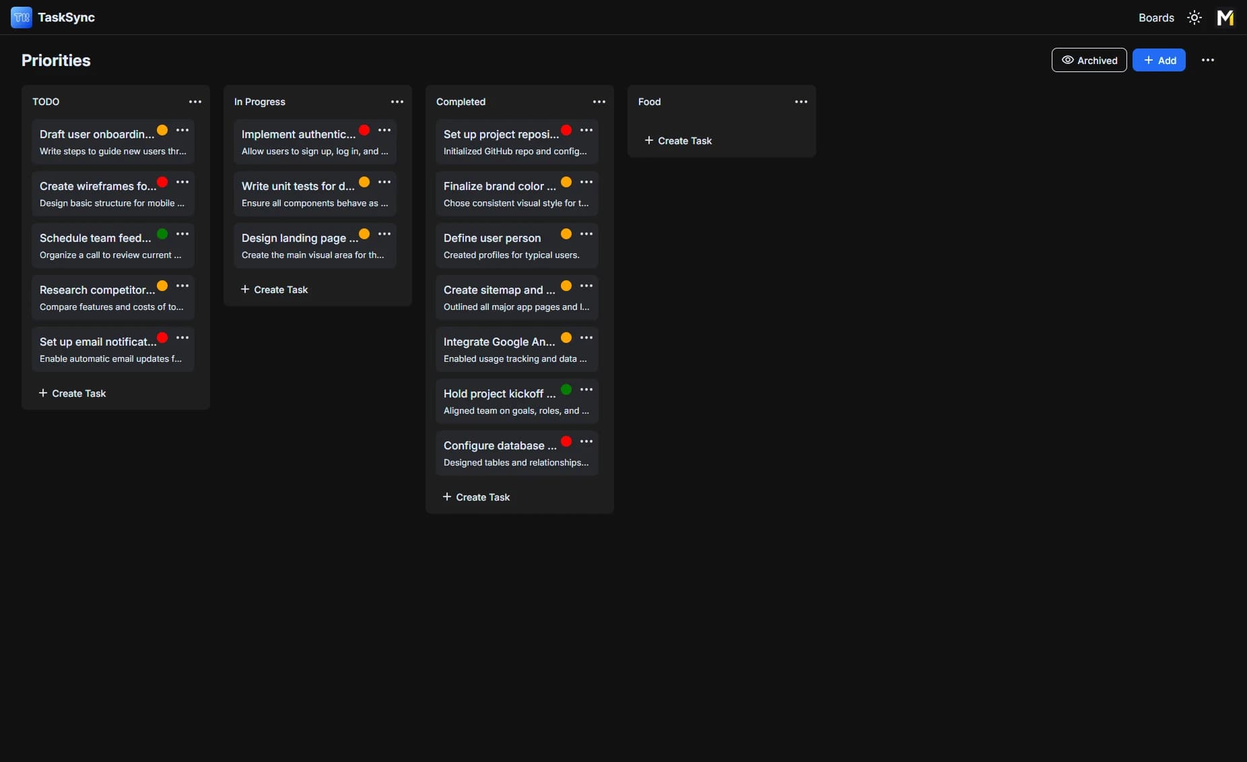The width and height of the screenshot is (1247, 762).
Task: Toggle the yellow priority dot on Draft user onboarding
Action: click(162, 130)
